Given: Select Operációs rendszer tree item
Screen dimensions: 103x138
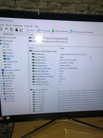Looking at the screenshot, I should (x=11, y=70).
